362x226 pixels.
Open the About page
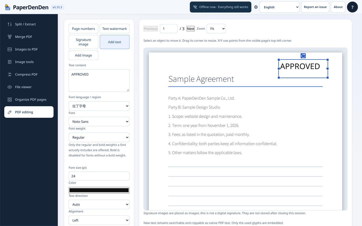[x=338, y=7]
